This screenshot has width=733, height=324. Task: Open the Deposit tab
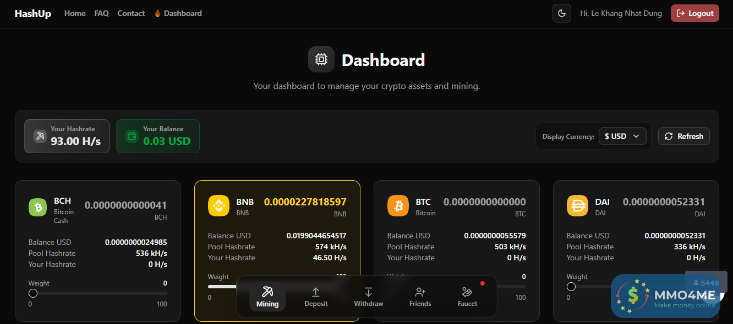coord(316,297)
